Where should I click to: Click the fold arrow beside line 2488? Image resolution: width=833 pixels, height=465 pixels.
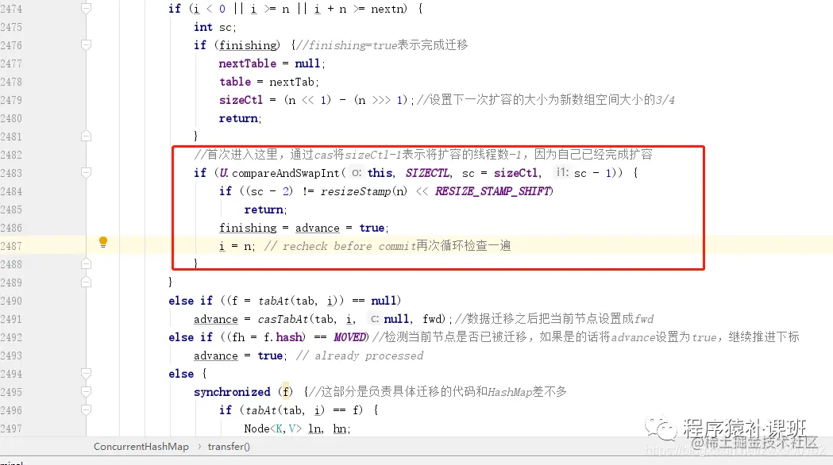(x=85, y=264)
